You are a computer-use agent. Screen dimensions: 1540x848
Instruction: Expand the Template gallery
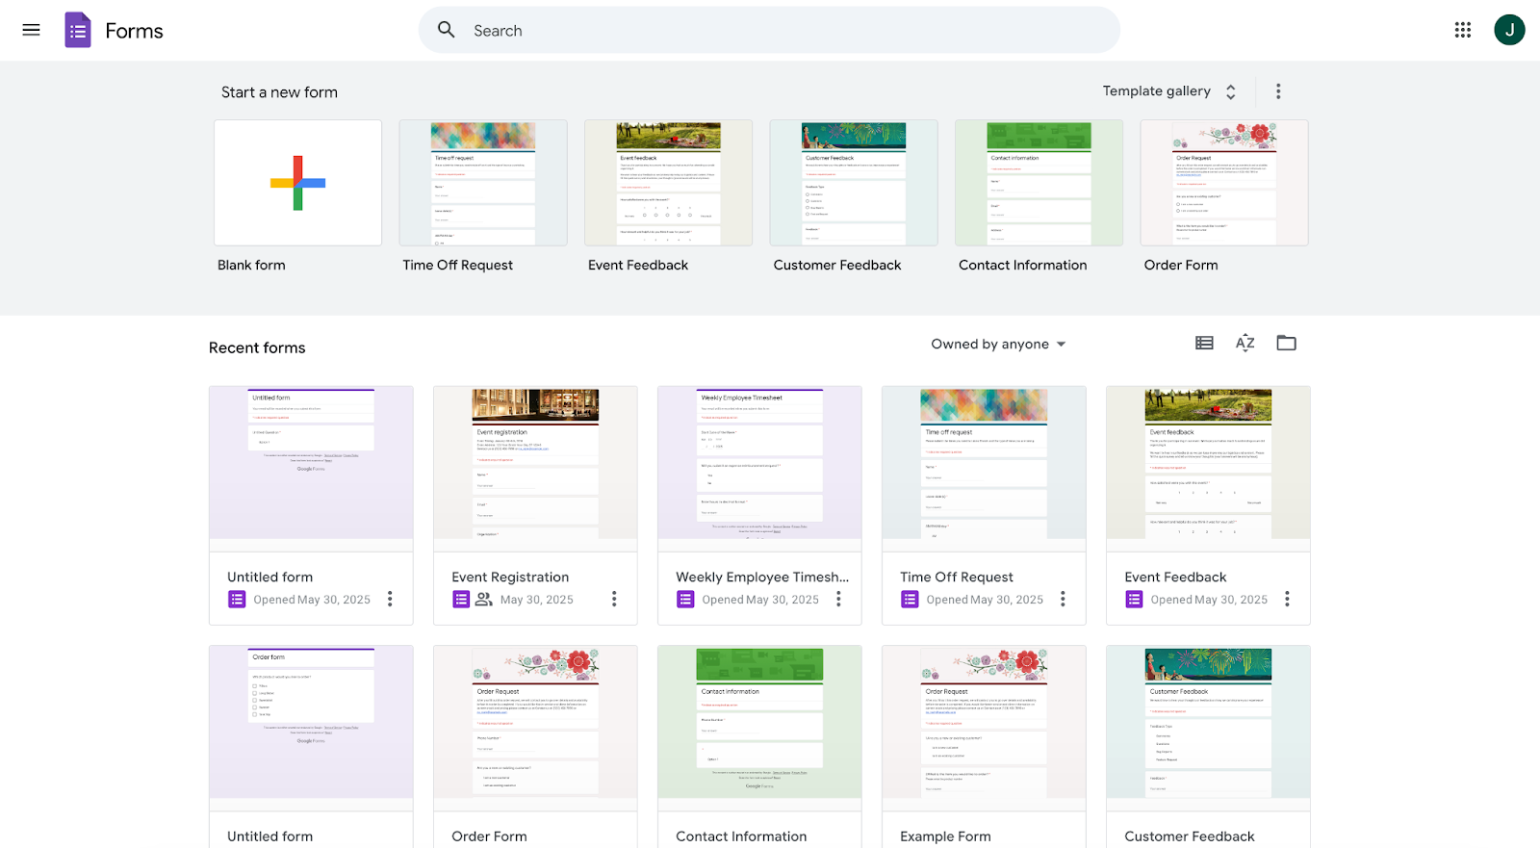pyautogui.click(x=1169, y=91)
